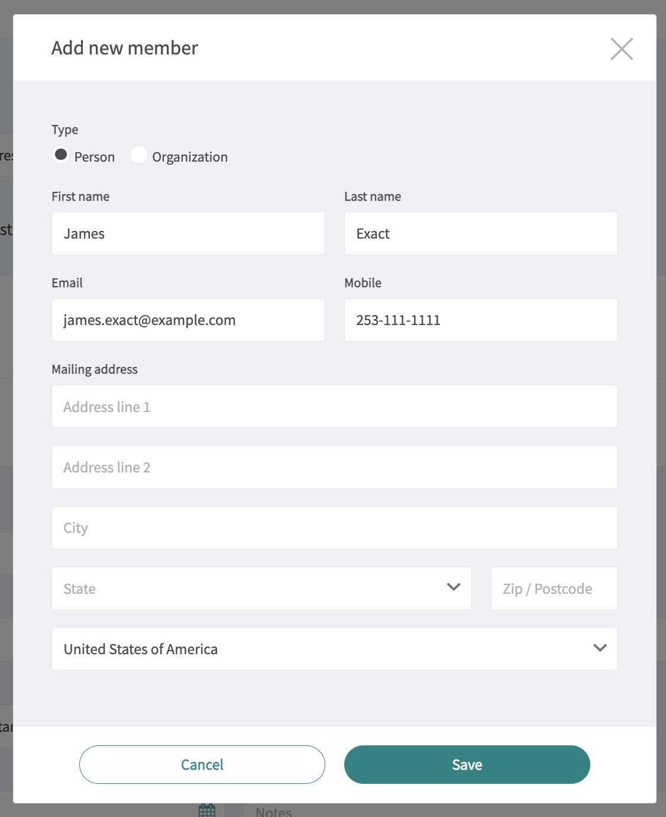This screenshot has width=666, height=817.
Task: Select the Person radio button
Action: (61, 155)
